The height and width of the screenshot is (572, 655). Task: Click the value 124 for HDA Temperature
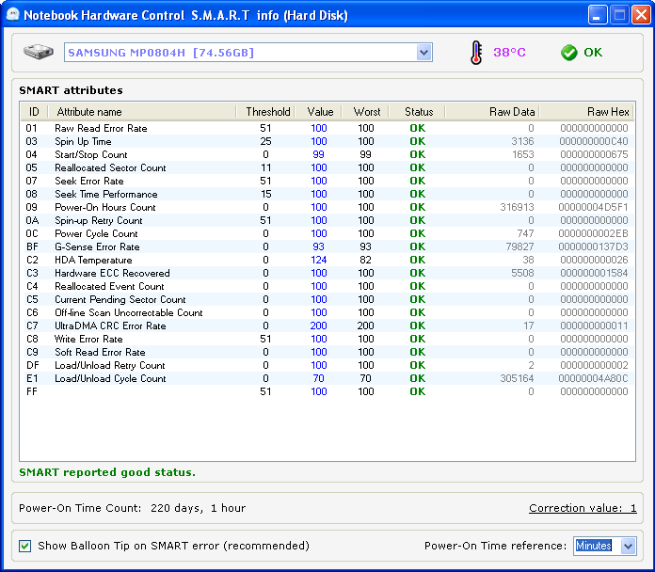click(319, 260)
